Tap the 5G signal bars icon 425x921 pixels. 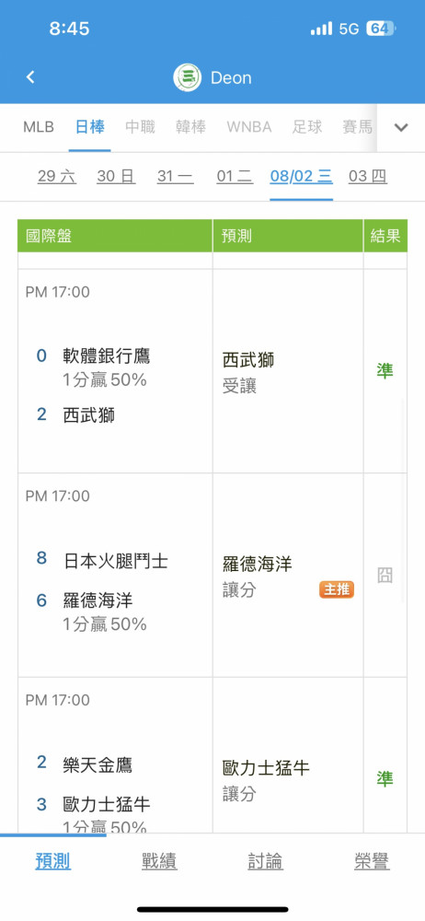coord(322,29)
